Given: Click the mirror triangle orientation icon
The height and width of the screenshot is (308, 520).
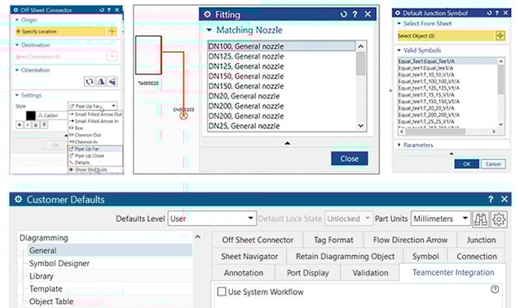Looking at the screenshot, I should pos(101,81).
